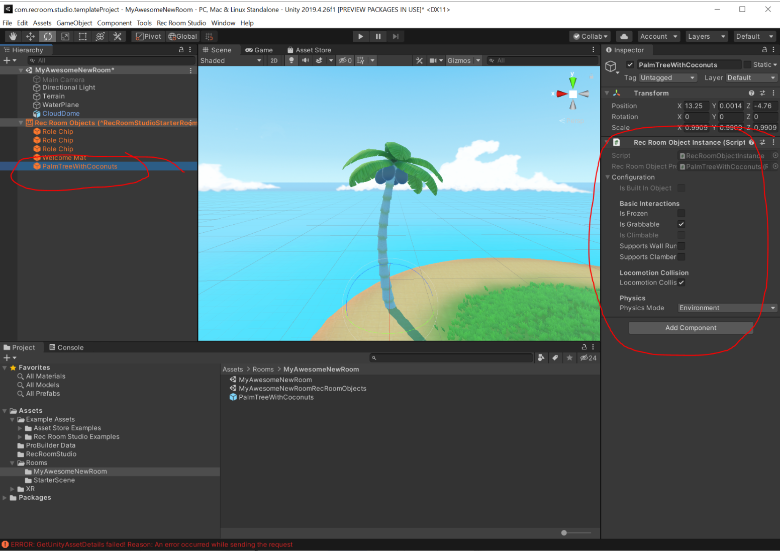Click the Pivot toggle button
The height and width of the screenshot is (551, 780).
point(148,36)
